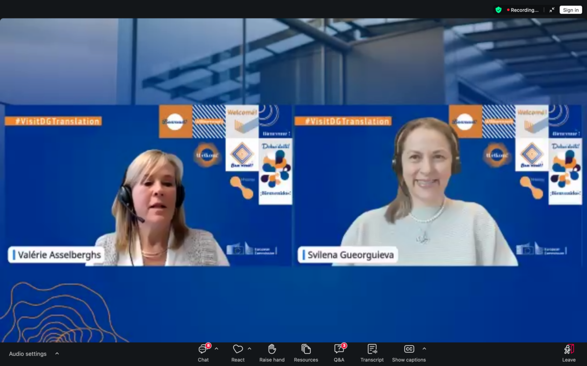This screenshot has width=587, height=366.
Task: Expand the chevron next to Chat
Action: pyautogui.click(x=216, y=349)
